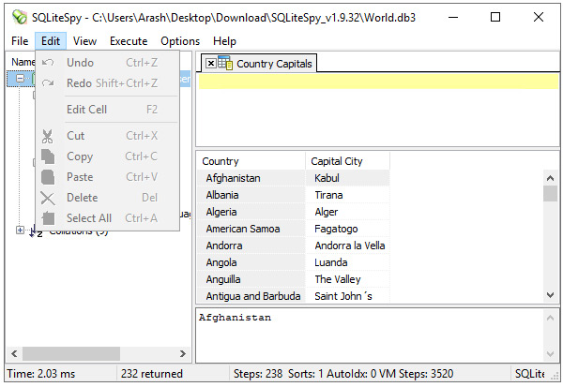Select the Angola country cell
Image resolution: width=563 pixels, height=387 pixels.
(251, 262)
